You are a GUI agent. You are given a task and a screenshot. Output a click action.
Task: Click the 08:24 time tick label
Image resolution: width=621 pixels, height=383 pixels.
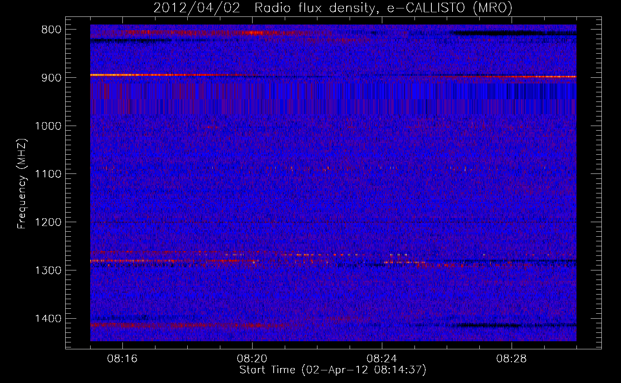382,359
